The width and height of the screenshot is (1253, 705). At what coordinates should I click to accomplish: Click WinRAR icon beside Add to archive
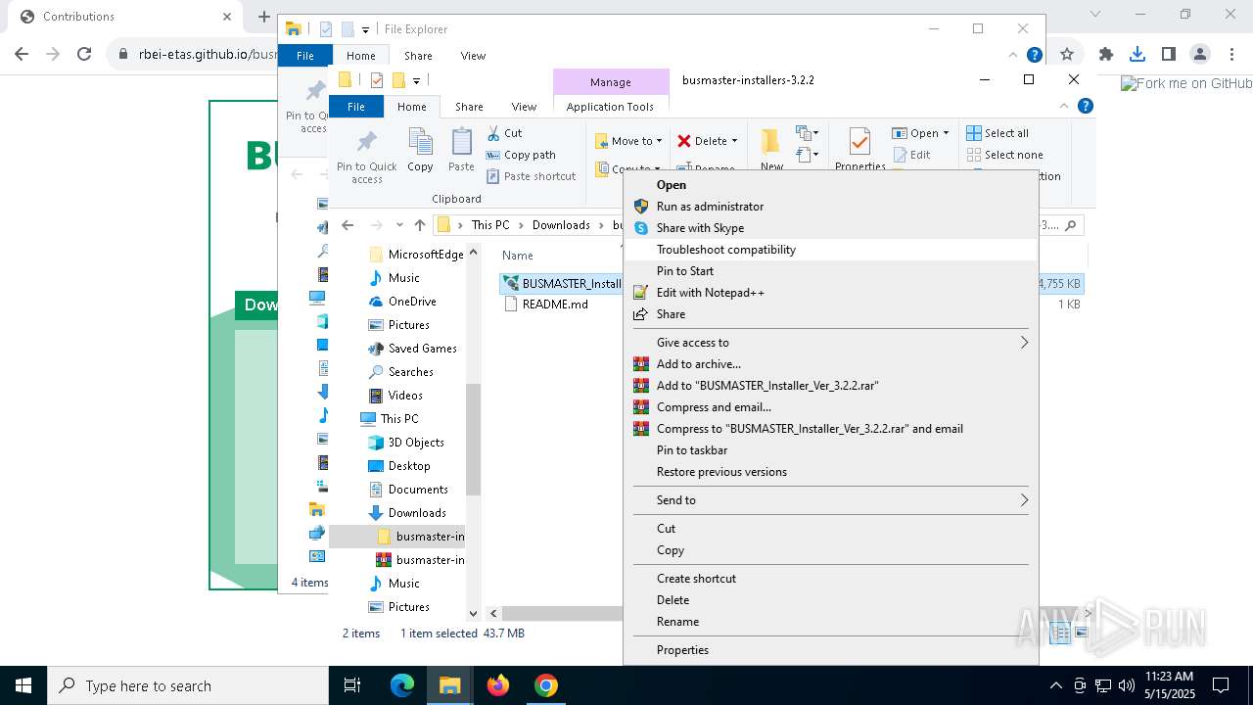pyautogui.click(x=641, y=364)
